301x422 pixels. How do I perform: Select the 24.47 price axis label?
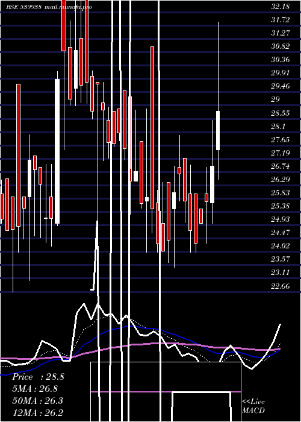[281, 232]
